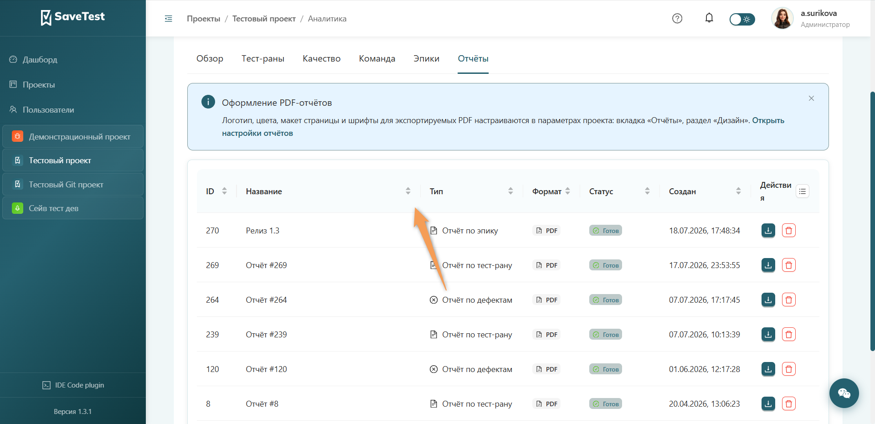Download Отчёт #120

coord(768,369)
